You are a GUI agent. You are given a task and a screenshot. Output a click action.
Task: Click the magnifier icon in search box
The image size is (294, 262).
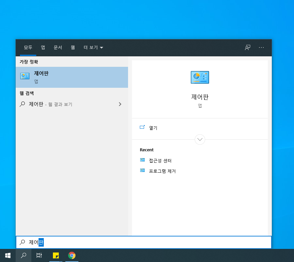tap(22, 242)
